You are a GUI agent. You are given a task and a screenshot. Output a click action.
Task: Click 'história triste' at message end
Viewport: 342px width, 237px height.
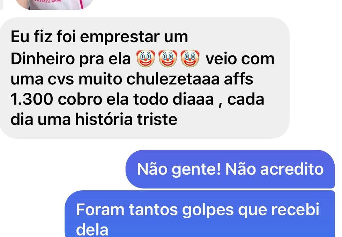pos(126,119)
